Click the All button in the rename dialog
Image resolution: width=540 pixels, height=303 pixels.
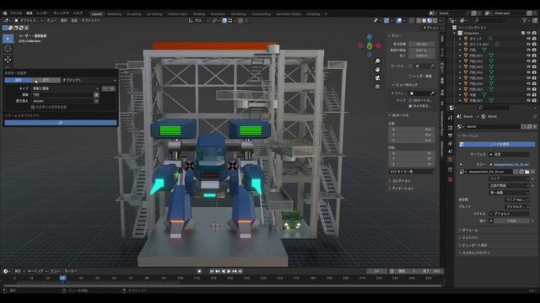[46, 80]
